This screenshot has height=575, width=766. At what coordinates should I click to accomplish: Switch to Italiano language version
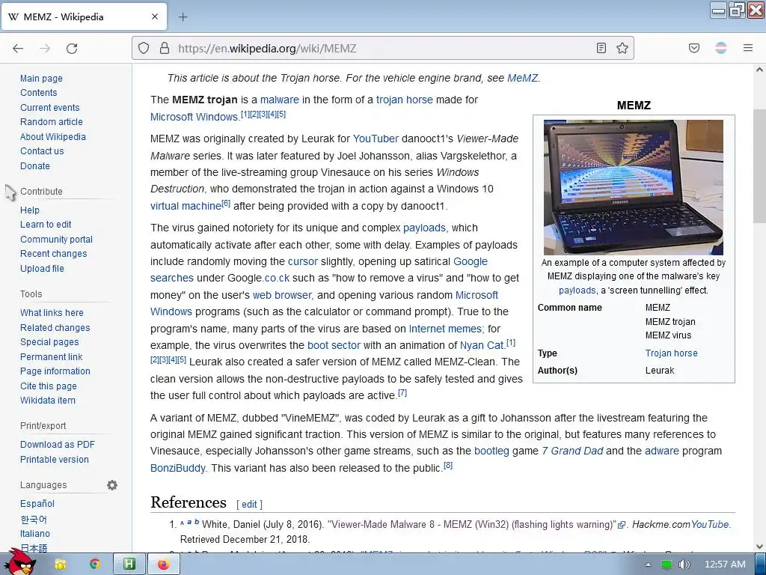tap(35, 533)
